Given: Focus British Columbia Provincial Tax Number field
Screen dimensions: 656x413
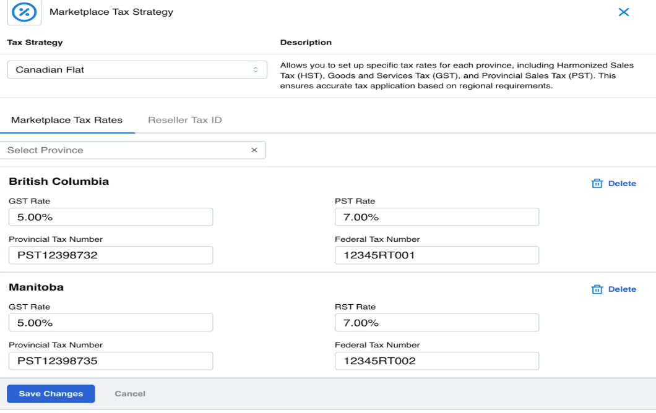Looking at the screenshot, I should click(x=111, y=255).
